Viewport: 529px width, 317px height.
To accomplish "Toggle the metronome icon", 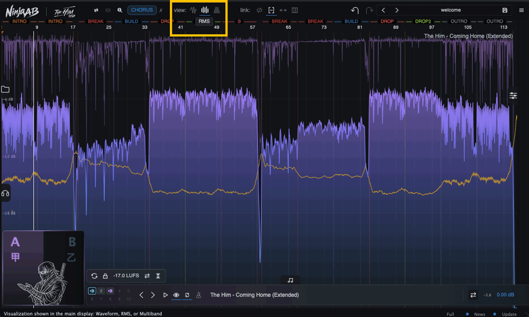I will (198, 295).
